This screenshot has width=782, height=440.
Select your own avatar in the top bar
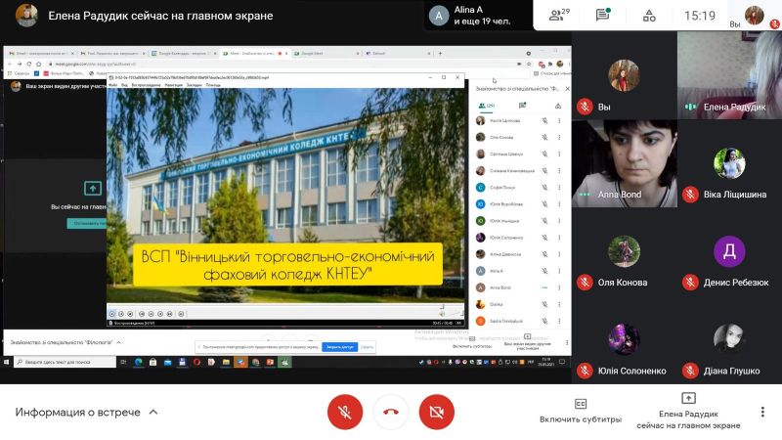pos(754,15)
